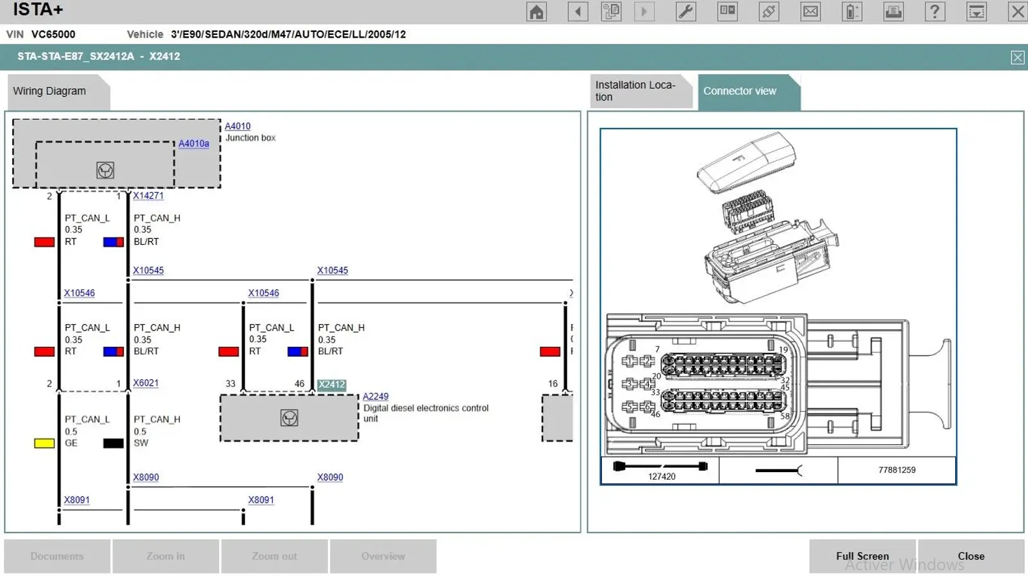
Task: Click the tool number 127420 cell
Action: pos(660,470)
